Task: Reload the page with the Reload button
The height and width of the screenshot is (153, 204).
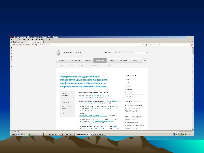Action: point(20,45)
